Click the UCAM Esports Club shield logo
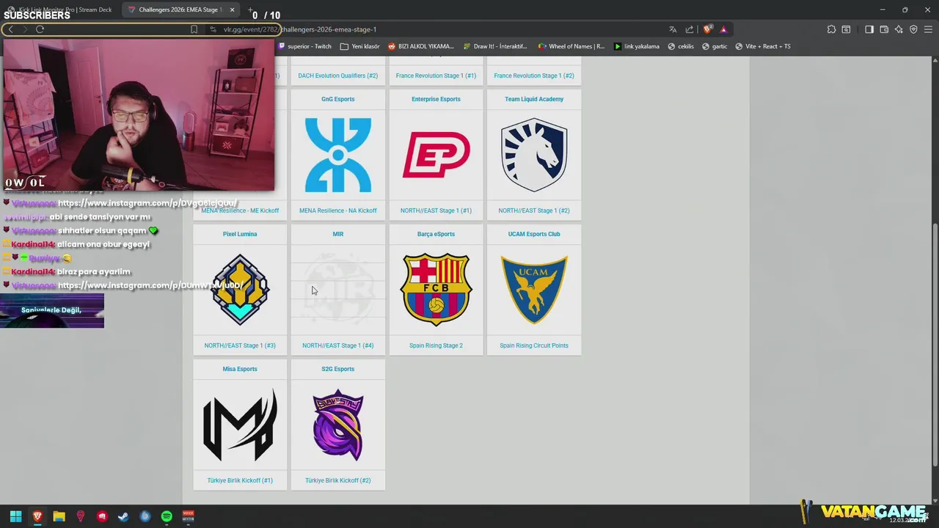This screenshot has width=939, height=528. click(534, 290)
